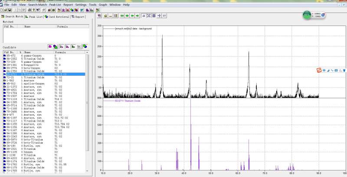347x177 pixels.
Task: Click the Sogou 'S' input method icon
Action: click(x=319, y=70)
